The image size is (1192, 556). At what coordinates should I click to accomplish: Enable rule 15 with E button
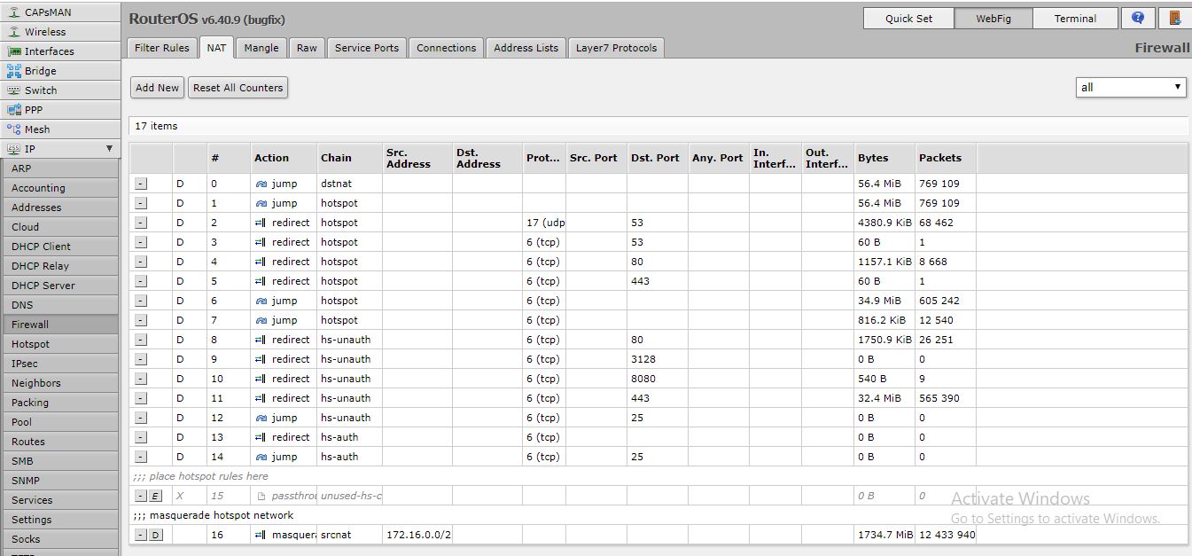point(155,496)
